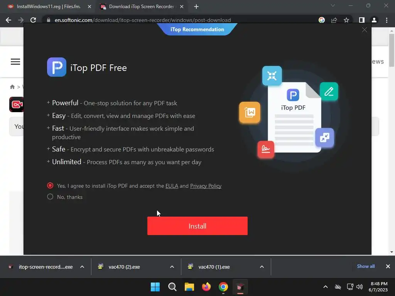This screenshot has height=296, width=395.
Task: Open the EULA link
Action: tap(172, 186)
